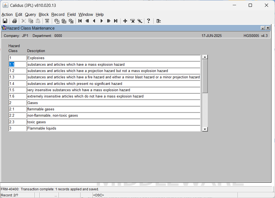Viewport: 275px width, 198px height.
Task: Click the extremely insensitive articles description
Action: click(x=113, y=96)
